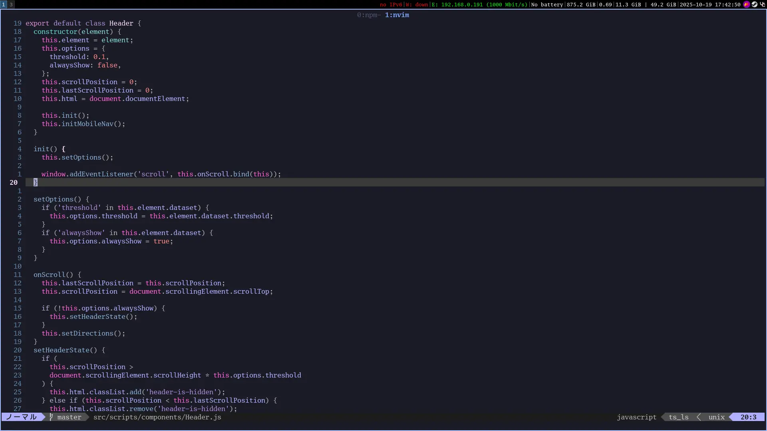Click the ts_ls language server indicator
Image resolution: width=767 pixels, height=431 pixels.
pyautogui.click(x=678, y=417)
